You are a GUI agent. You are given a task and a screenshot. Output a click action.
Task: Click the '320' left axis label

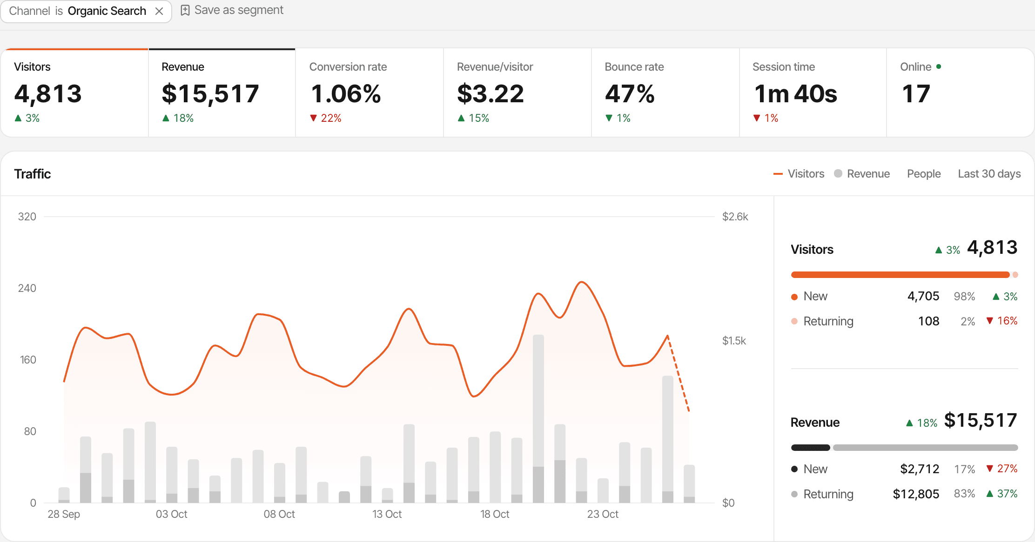coord(27,217)
